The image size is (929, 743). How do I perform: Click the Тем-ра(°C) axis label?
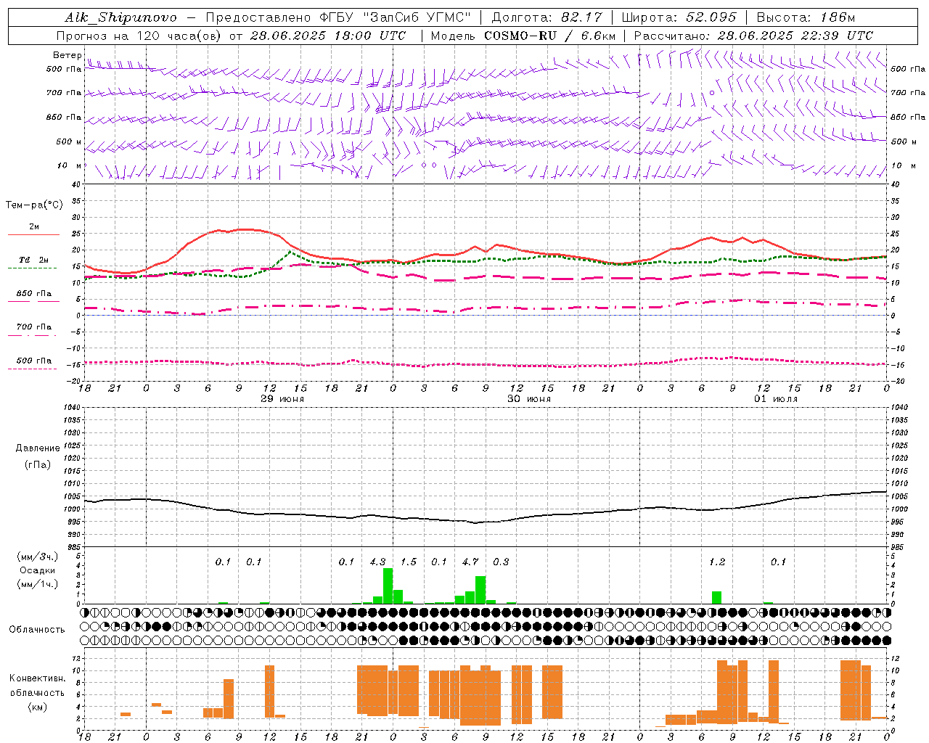pyautogui.click(x=34, y=205)
